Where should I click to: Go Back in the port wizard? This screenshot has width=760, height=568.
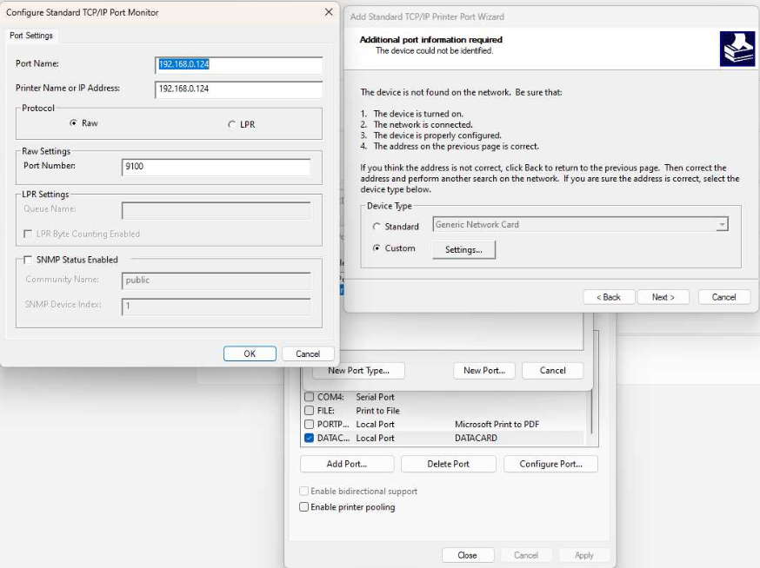(x=608, y=297)
